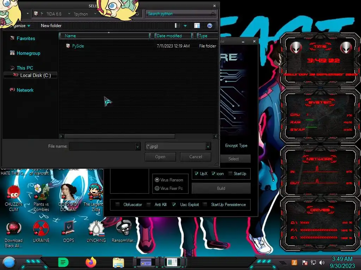Click the volume speaker tray icon
Viewport: 361px width, 270px height.
click(322, 262)
